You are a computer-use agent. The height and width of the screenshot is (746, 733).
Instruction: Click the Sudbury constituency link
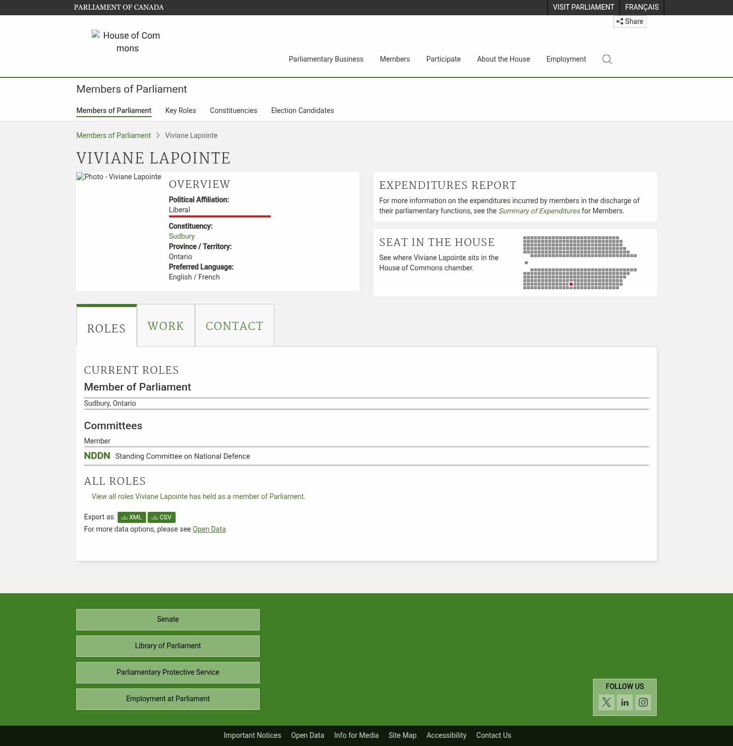click(181, 236)
